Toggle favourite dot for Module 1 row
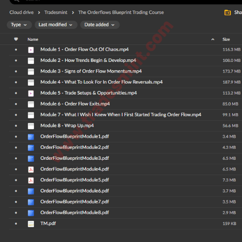The height and width of the screenshot is (242, 242). tap(16, 50)
